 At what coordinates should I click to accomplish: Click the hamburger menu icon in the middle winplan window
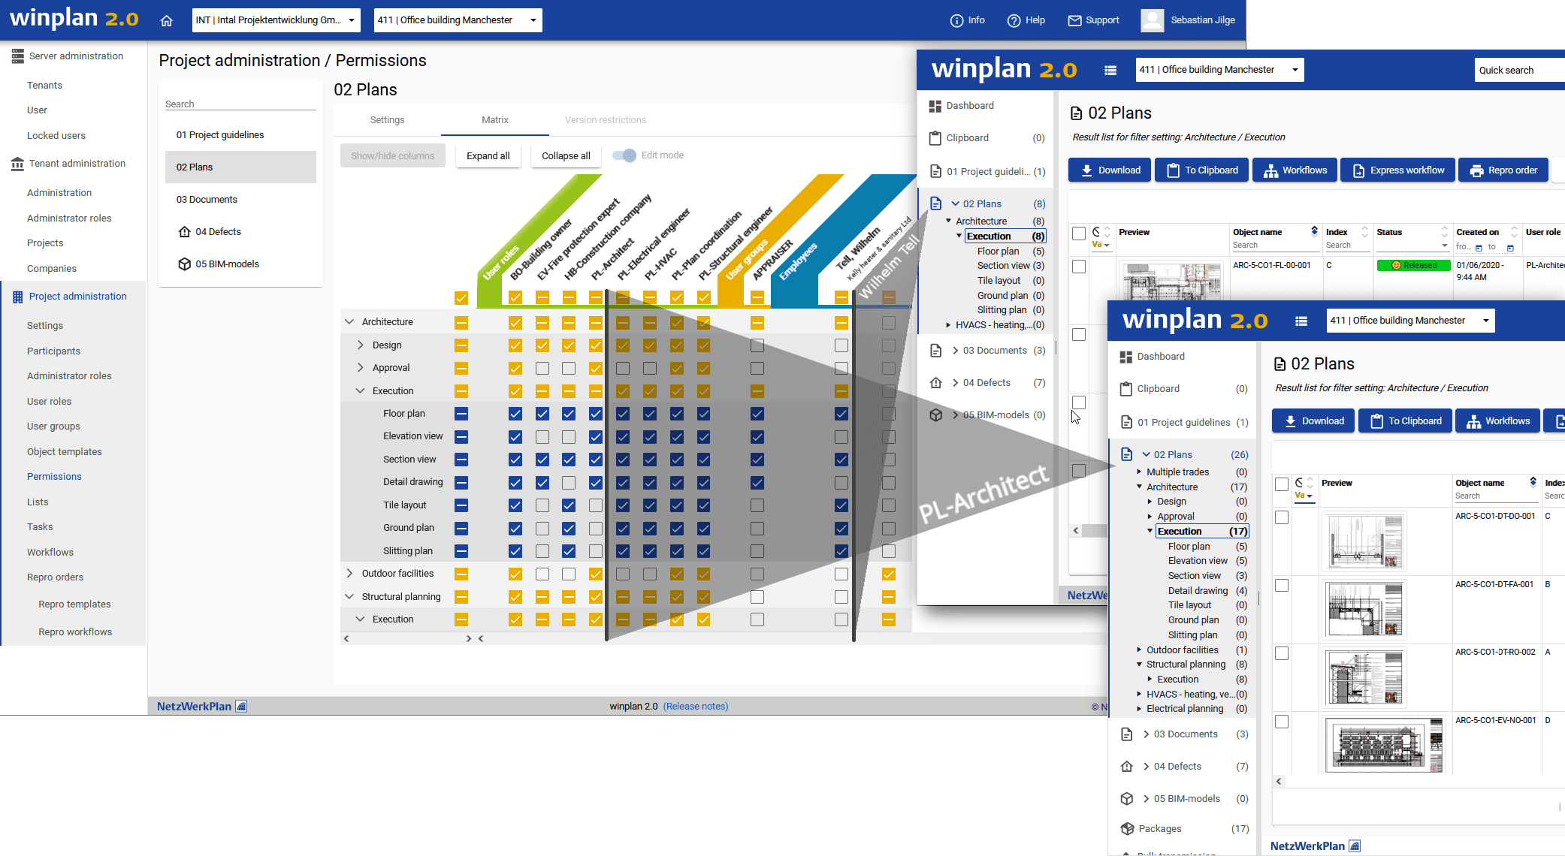click(1110, 70)
